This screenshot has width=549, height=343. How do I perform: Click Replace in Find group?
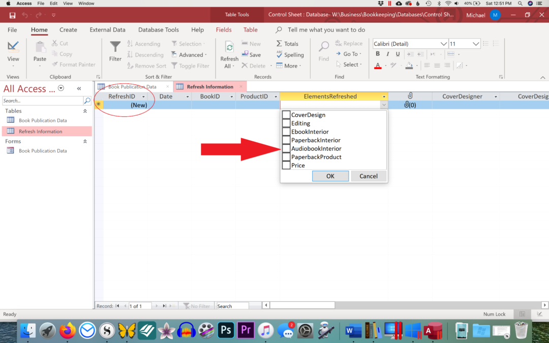(x=349, y=43)
